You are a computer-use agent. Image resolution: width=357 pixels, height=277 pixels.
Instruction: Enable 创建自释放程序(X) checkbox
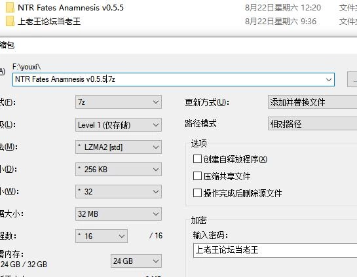point(197,159)
